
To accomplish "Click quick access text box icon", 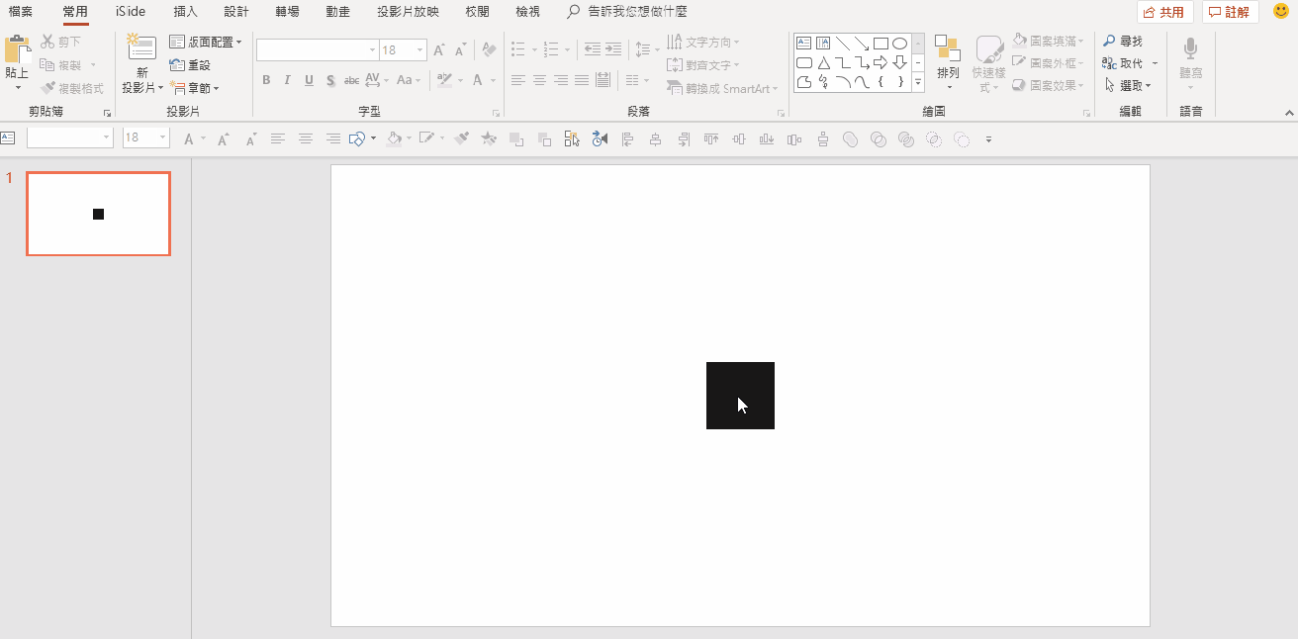I will tap(8, 138).
